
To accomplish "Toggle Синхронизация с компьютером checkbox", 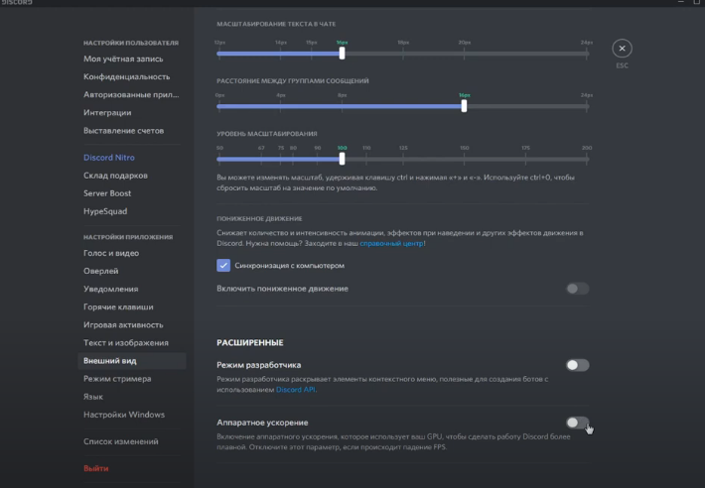I will 223,265.
